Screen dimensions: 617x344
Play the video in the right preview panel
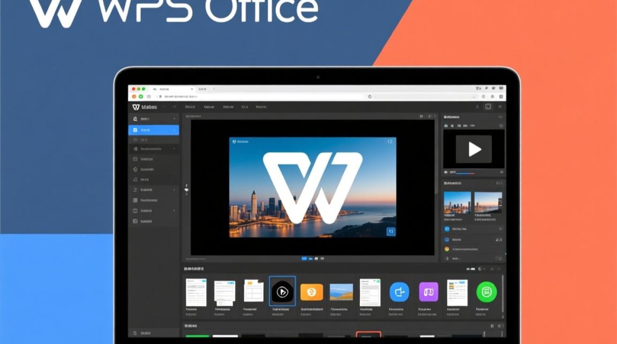(x=474, y=149)
